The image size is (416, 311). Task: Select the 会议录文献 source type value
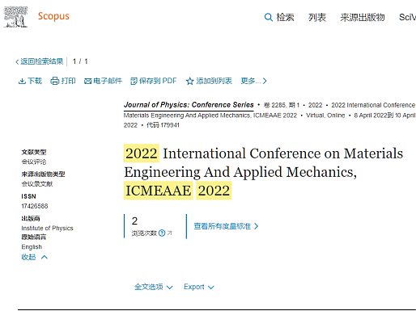click(x=37, y=184)
